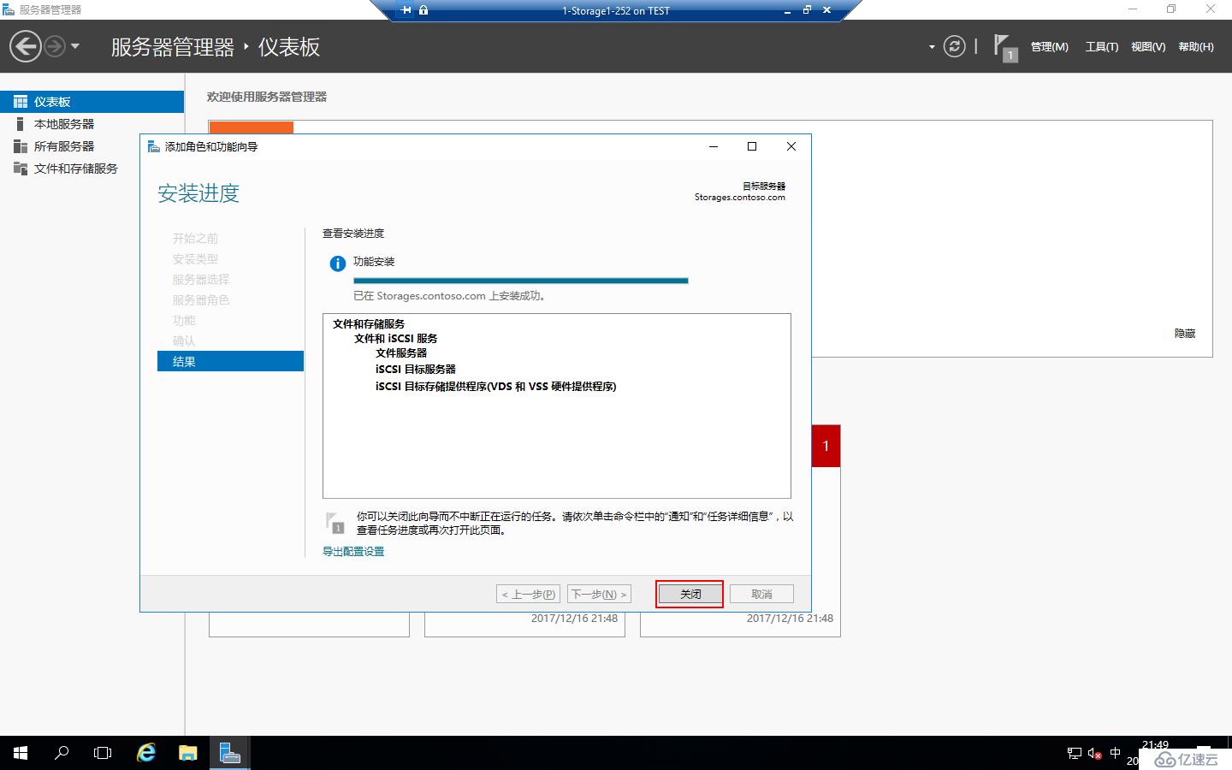The height and width of the screenshot is (770, 1232).
Task: Launch Internet Explorer from the taskbar
Action: pos(146,753)
